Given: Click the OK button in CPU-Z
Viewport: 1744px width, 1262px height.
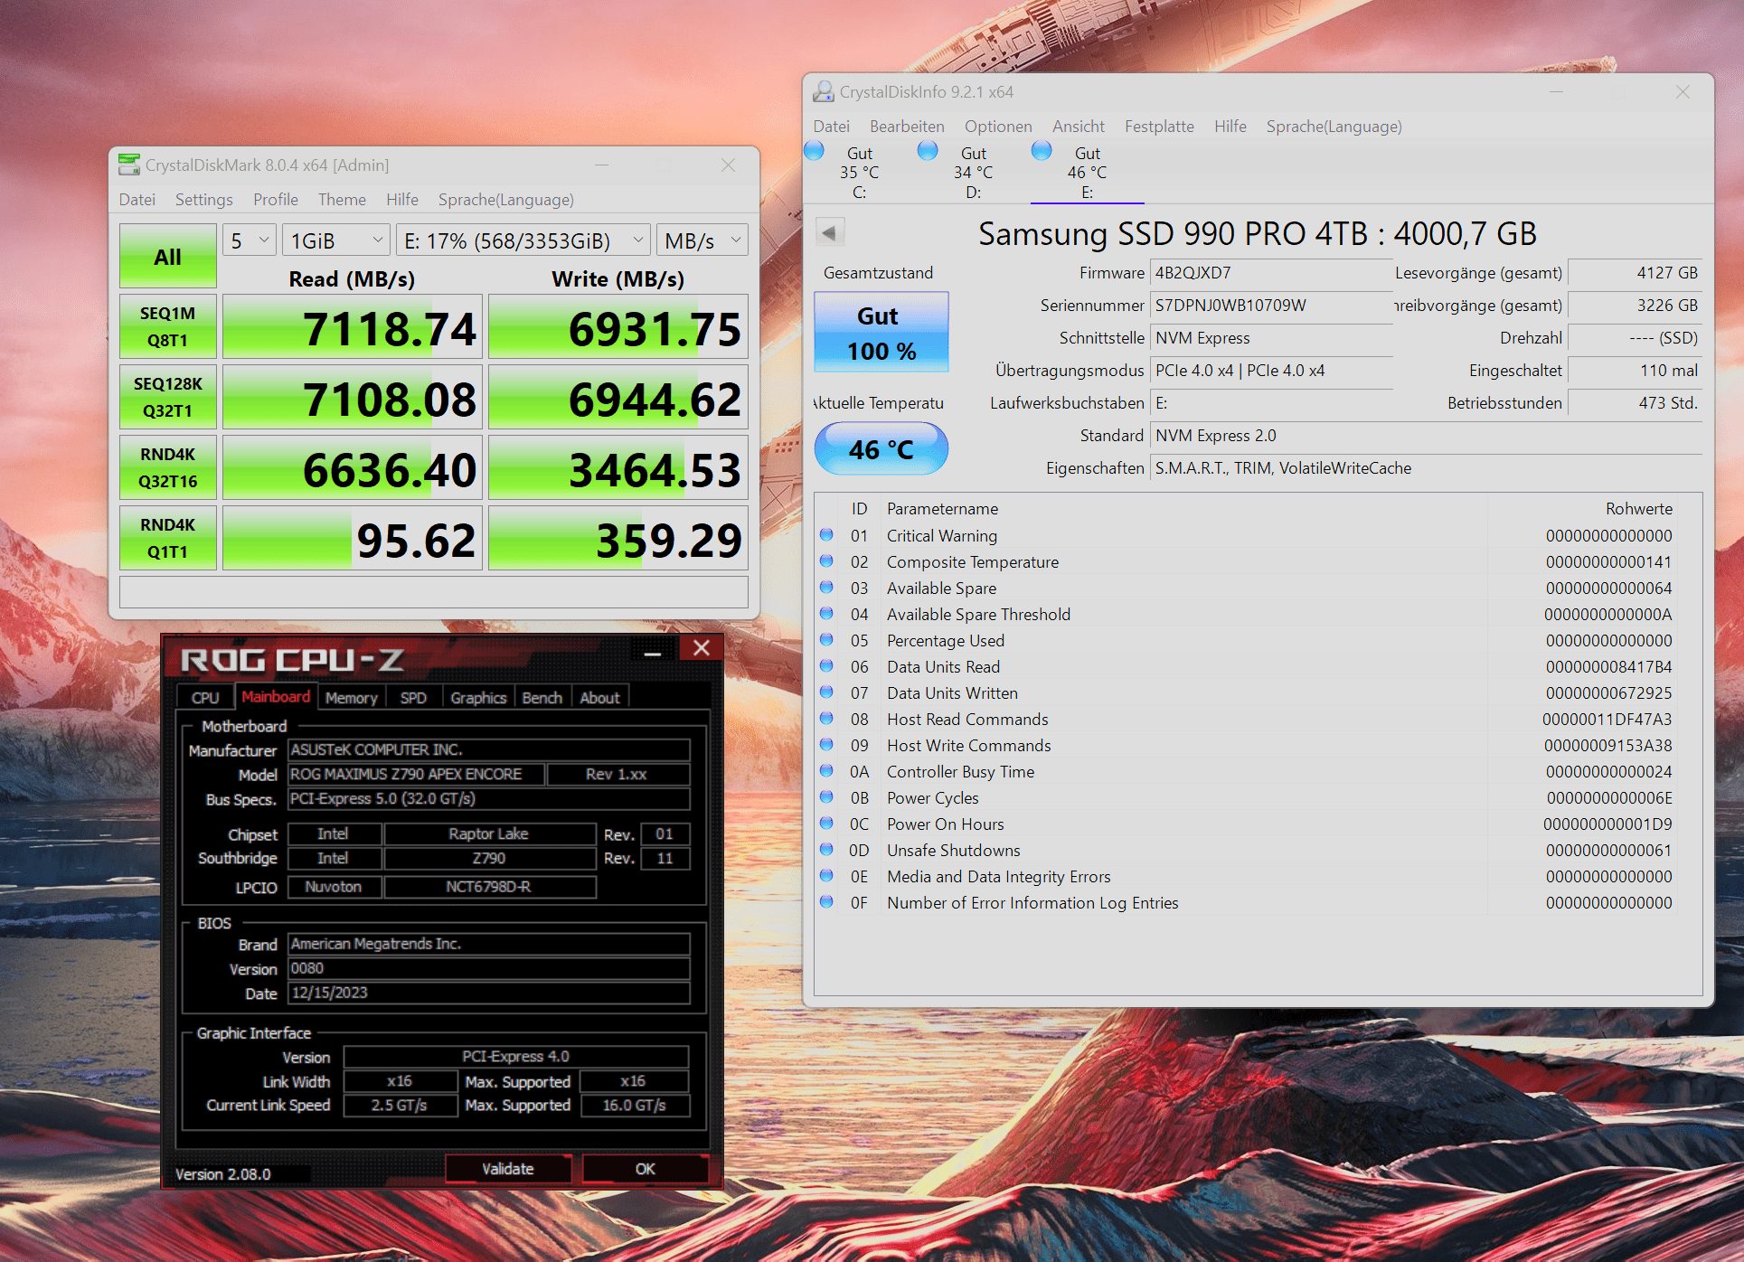Looking at the screenshot, I should click(645, 1168).
